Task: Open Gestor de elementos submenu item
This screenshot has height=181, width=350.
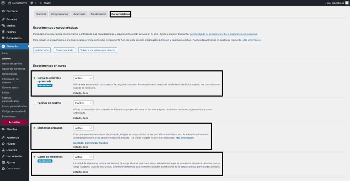Action: tap(14, 69)
